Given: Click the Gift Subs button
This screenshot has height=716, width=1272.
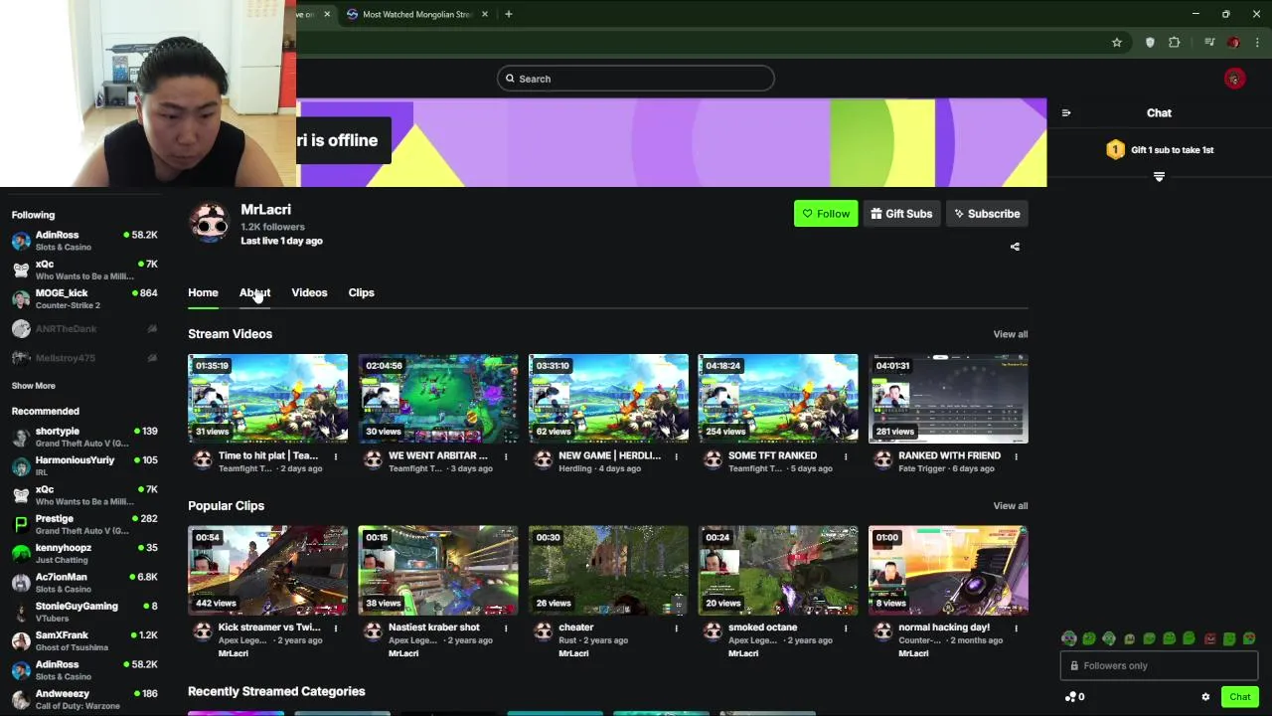Looking at the screenshot, I should [x=901, y=214].
